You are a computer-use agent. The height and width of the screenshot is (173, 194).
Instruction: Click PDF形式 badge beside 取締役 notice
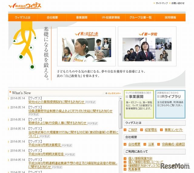click(x=92, y=123)
